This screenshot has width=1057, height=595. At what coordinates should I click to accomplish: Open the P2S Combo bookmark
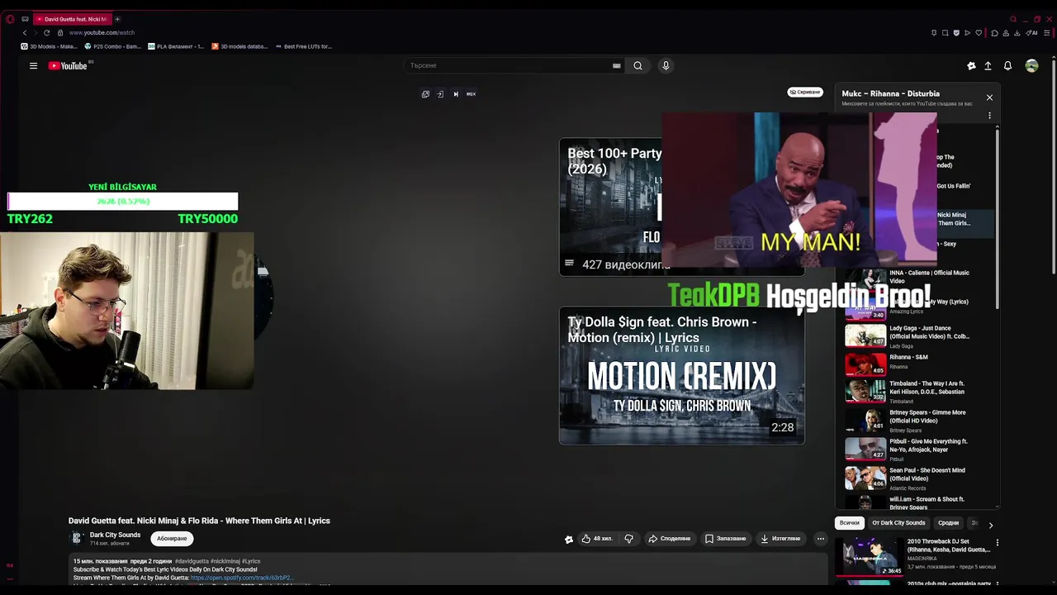click(x=113, y=46)
